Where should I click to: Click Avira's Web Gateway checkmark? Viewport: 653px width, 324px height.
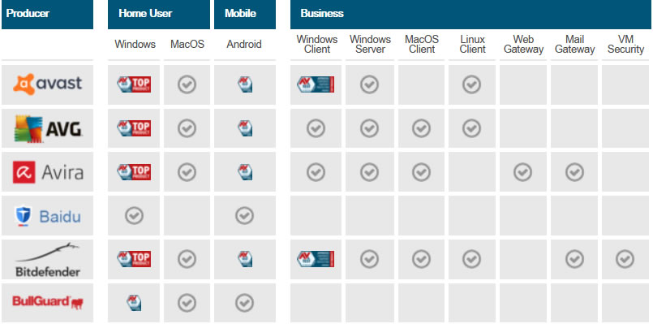point(522,172)
